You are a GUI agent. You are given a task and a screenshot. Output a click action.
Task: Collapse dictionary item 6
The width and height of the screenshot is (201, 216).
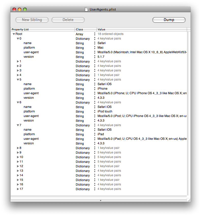pyautogui.click(x=18, y=102)
